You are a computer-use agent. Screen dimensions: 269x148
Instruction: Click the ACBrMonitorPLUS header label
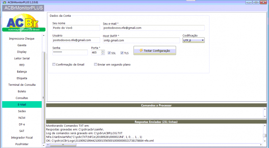(24, 8)
